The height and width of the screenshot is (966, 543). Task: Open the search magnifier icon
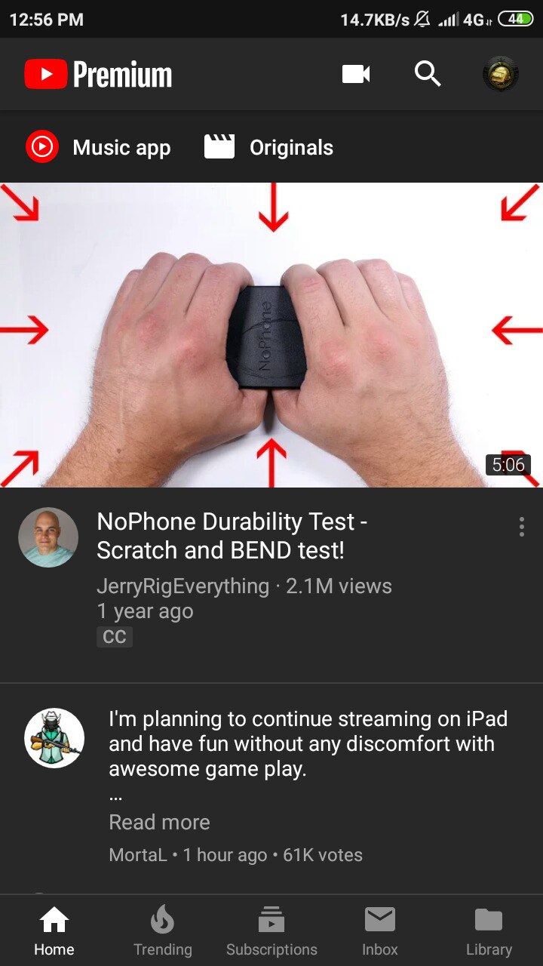428,74
